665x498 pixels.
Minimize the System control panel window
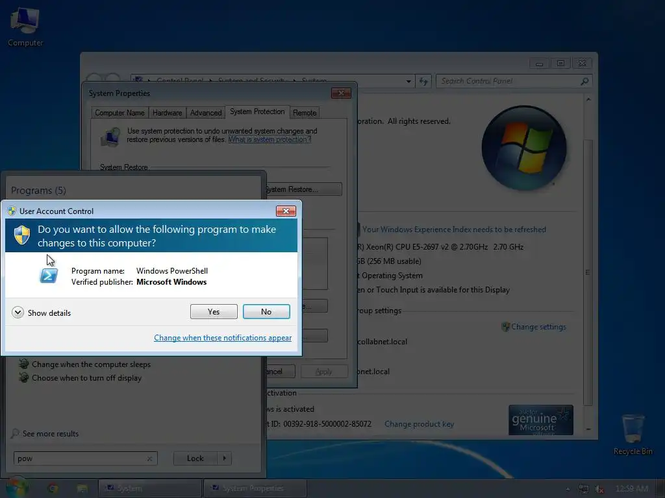click(x=539, y=64)
